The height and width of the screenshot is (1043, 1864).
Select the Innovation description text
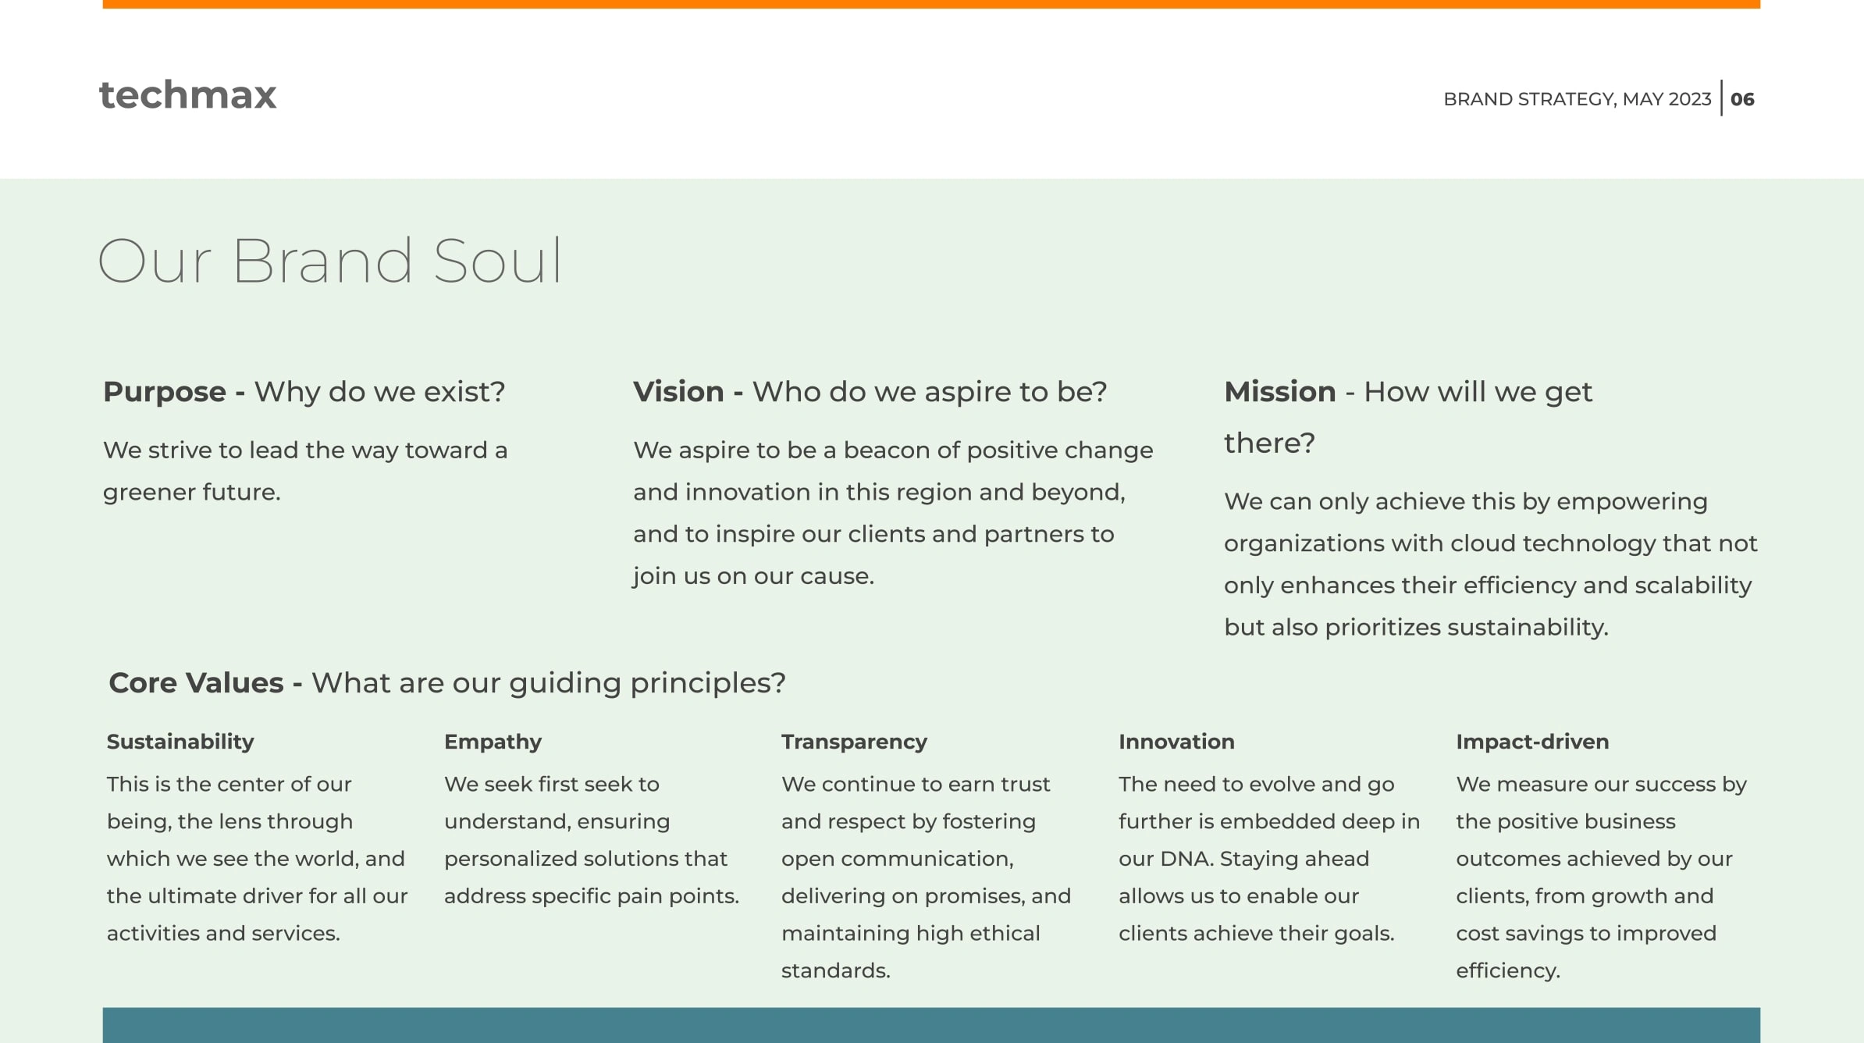[1269, 859]
